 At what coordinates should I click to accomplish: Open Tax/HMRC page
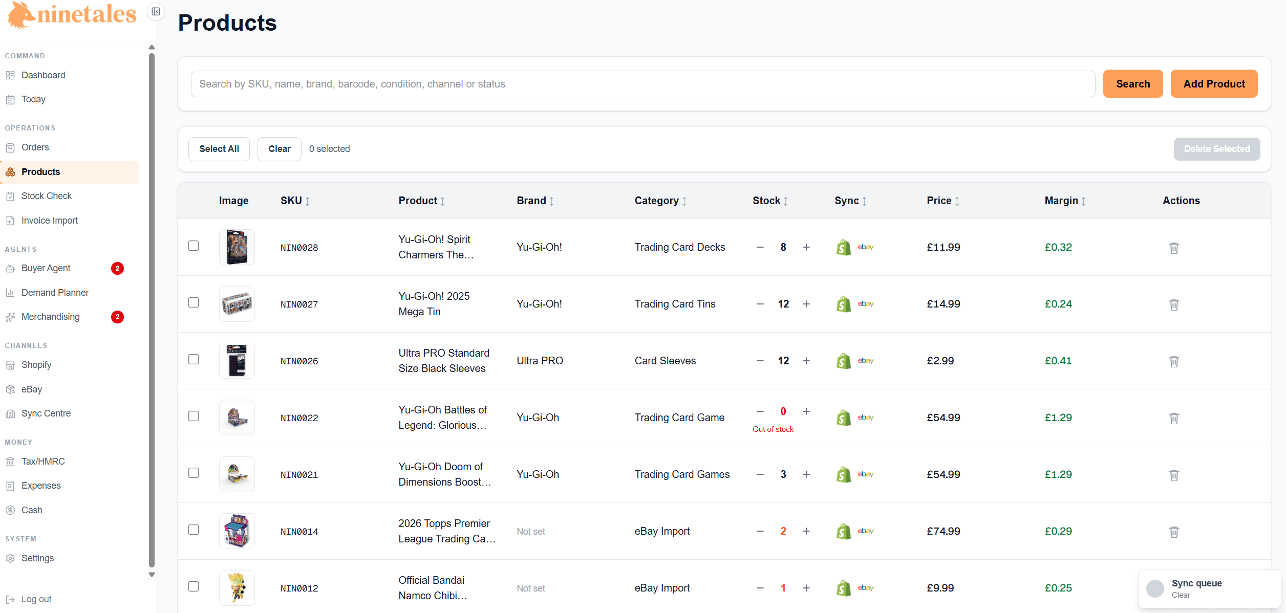71,462
